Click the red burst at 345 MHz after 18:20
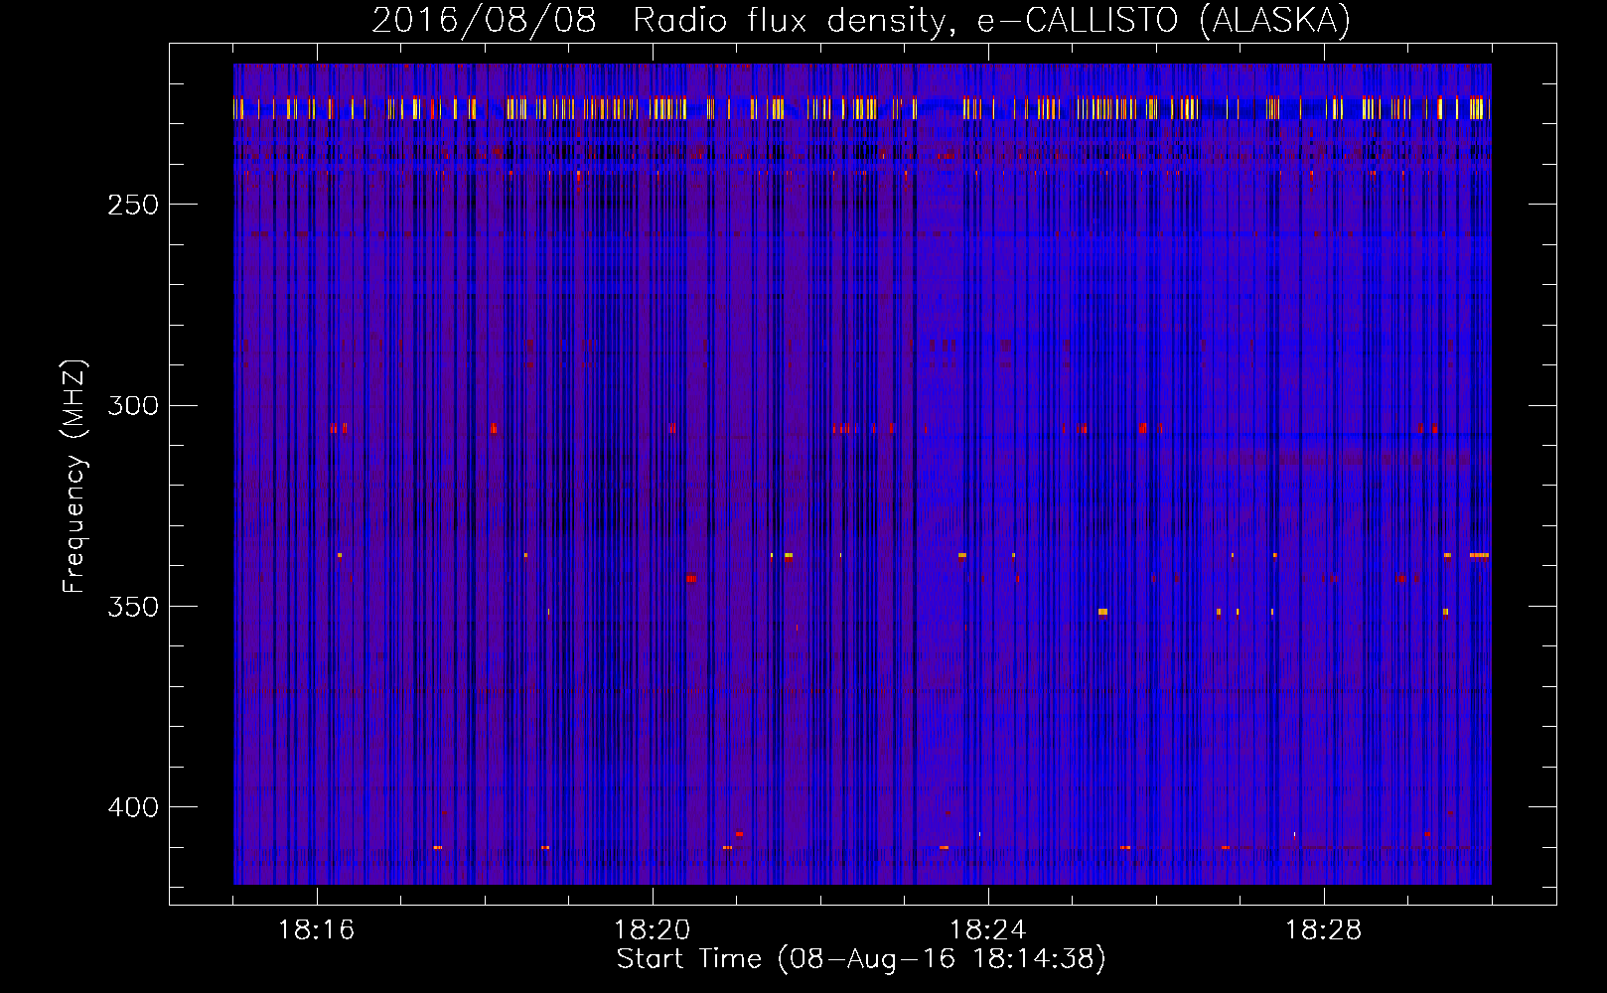 pos(691,578)
